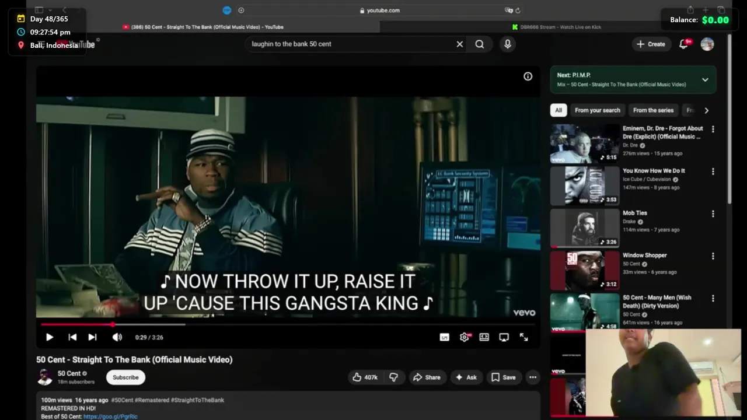The image size is (747, 420).
Task: Open the player settings gear
Action: (465, 337)
